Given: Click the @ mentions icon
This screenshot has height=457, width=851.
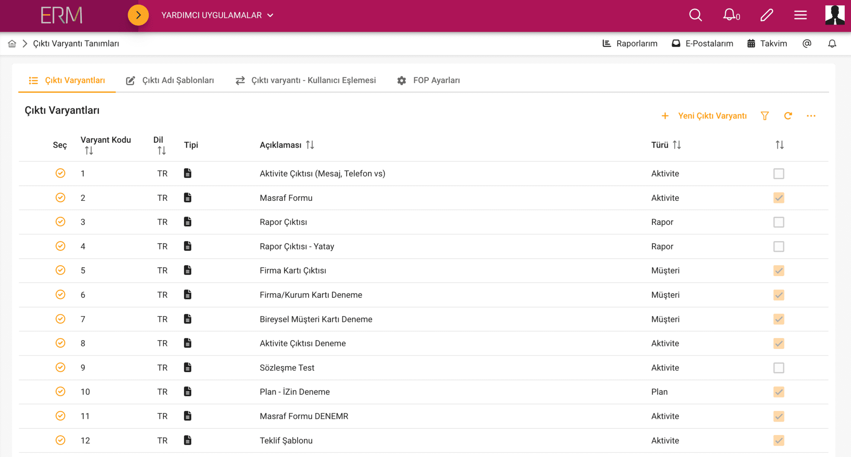Looking at the screenshot, I should (x=807, y=44).
